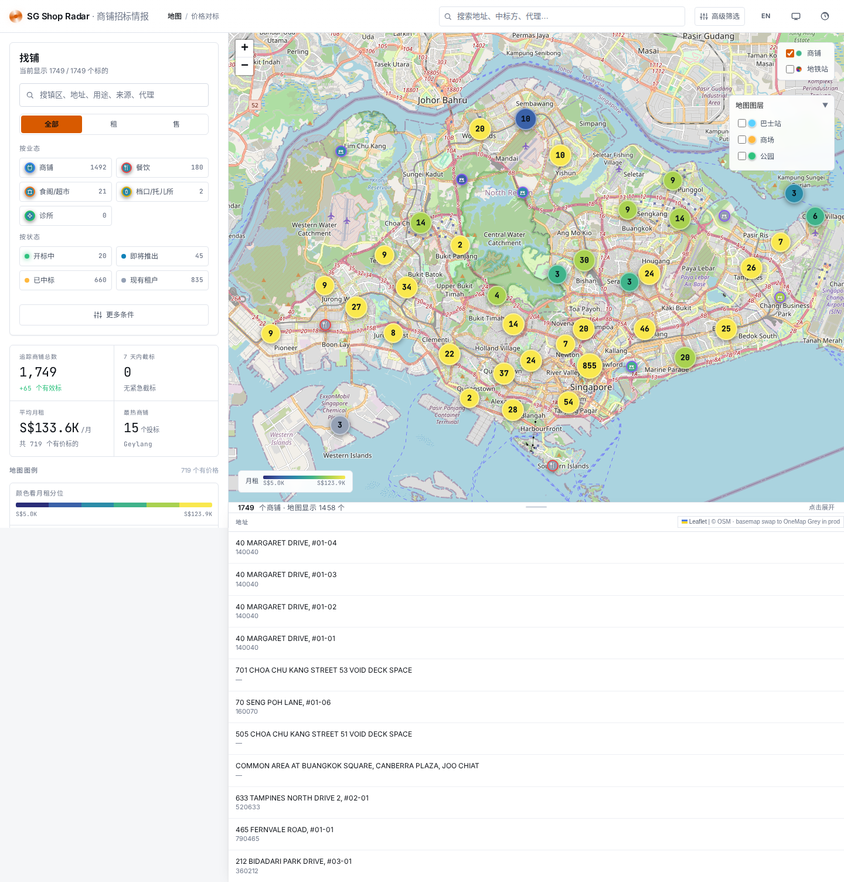This screenshot has height=882, width=844.
Task: Click the map zoom out minus icon
Action: click(244, 65)
